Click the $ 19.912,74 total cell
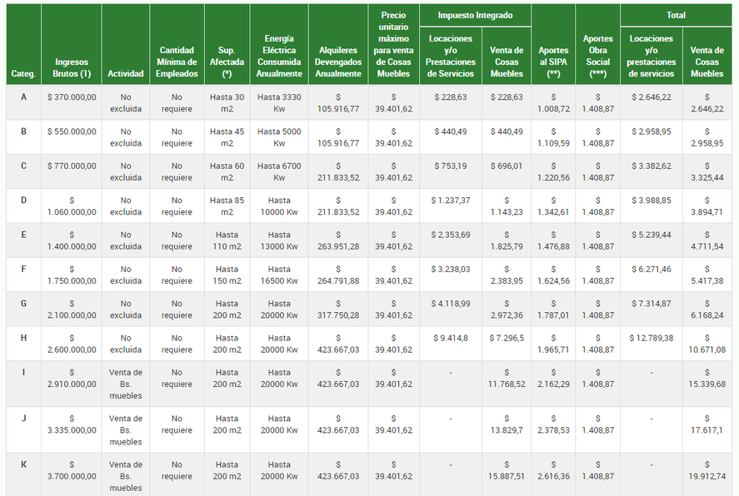Image resolution: width=739 pixels, height=496 pixels. tap(707, 470)
